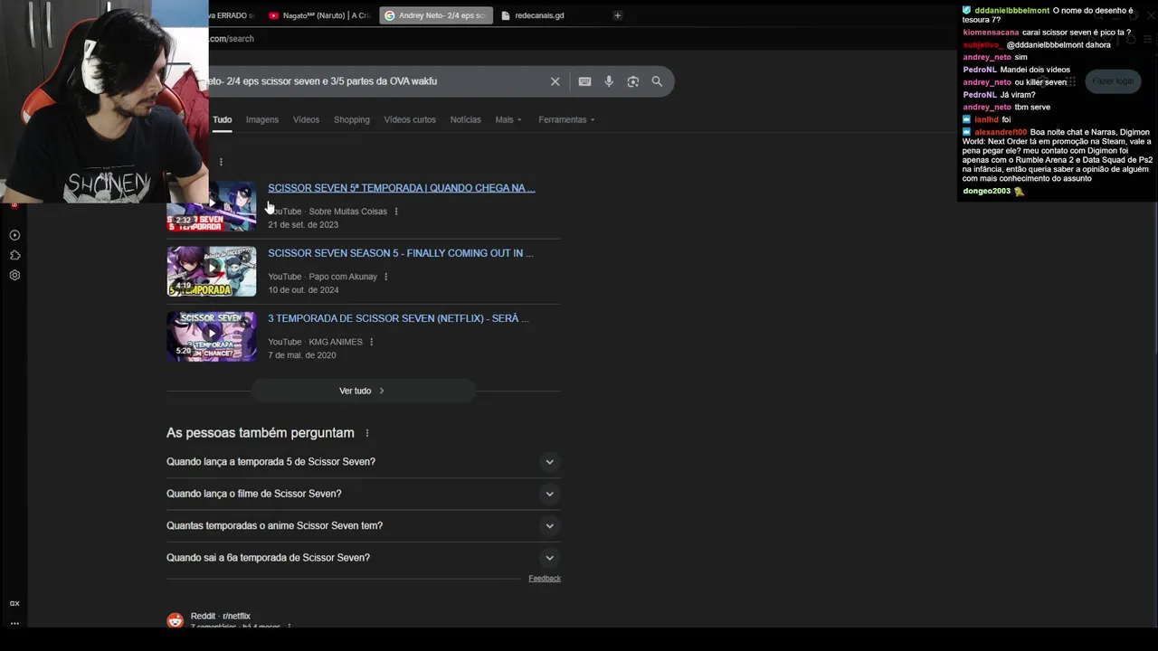Select the Vídeos search filter
The width and height of the screenshot is (1158, 651).
point(306,119)
